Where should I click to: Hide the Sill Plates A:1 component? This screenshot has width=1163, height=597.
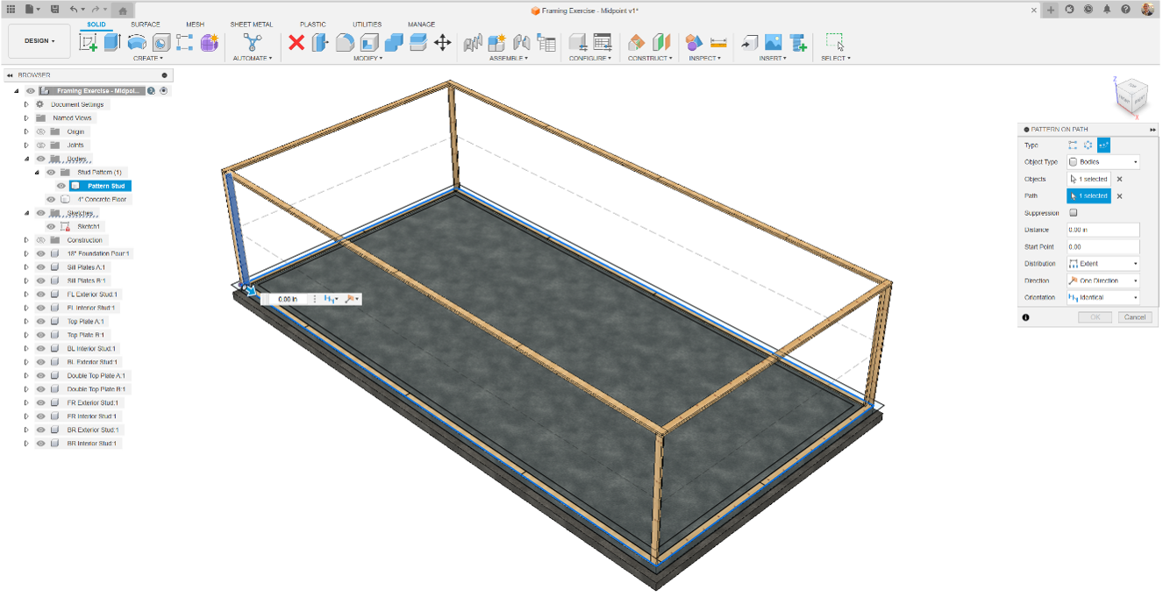40,267
